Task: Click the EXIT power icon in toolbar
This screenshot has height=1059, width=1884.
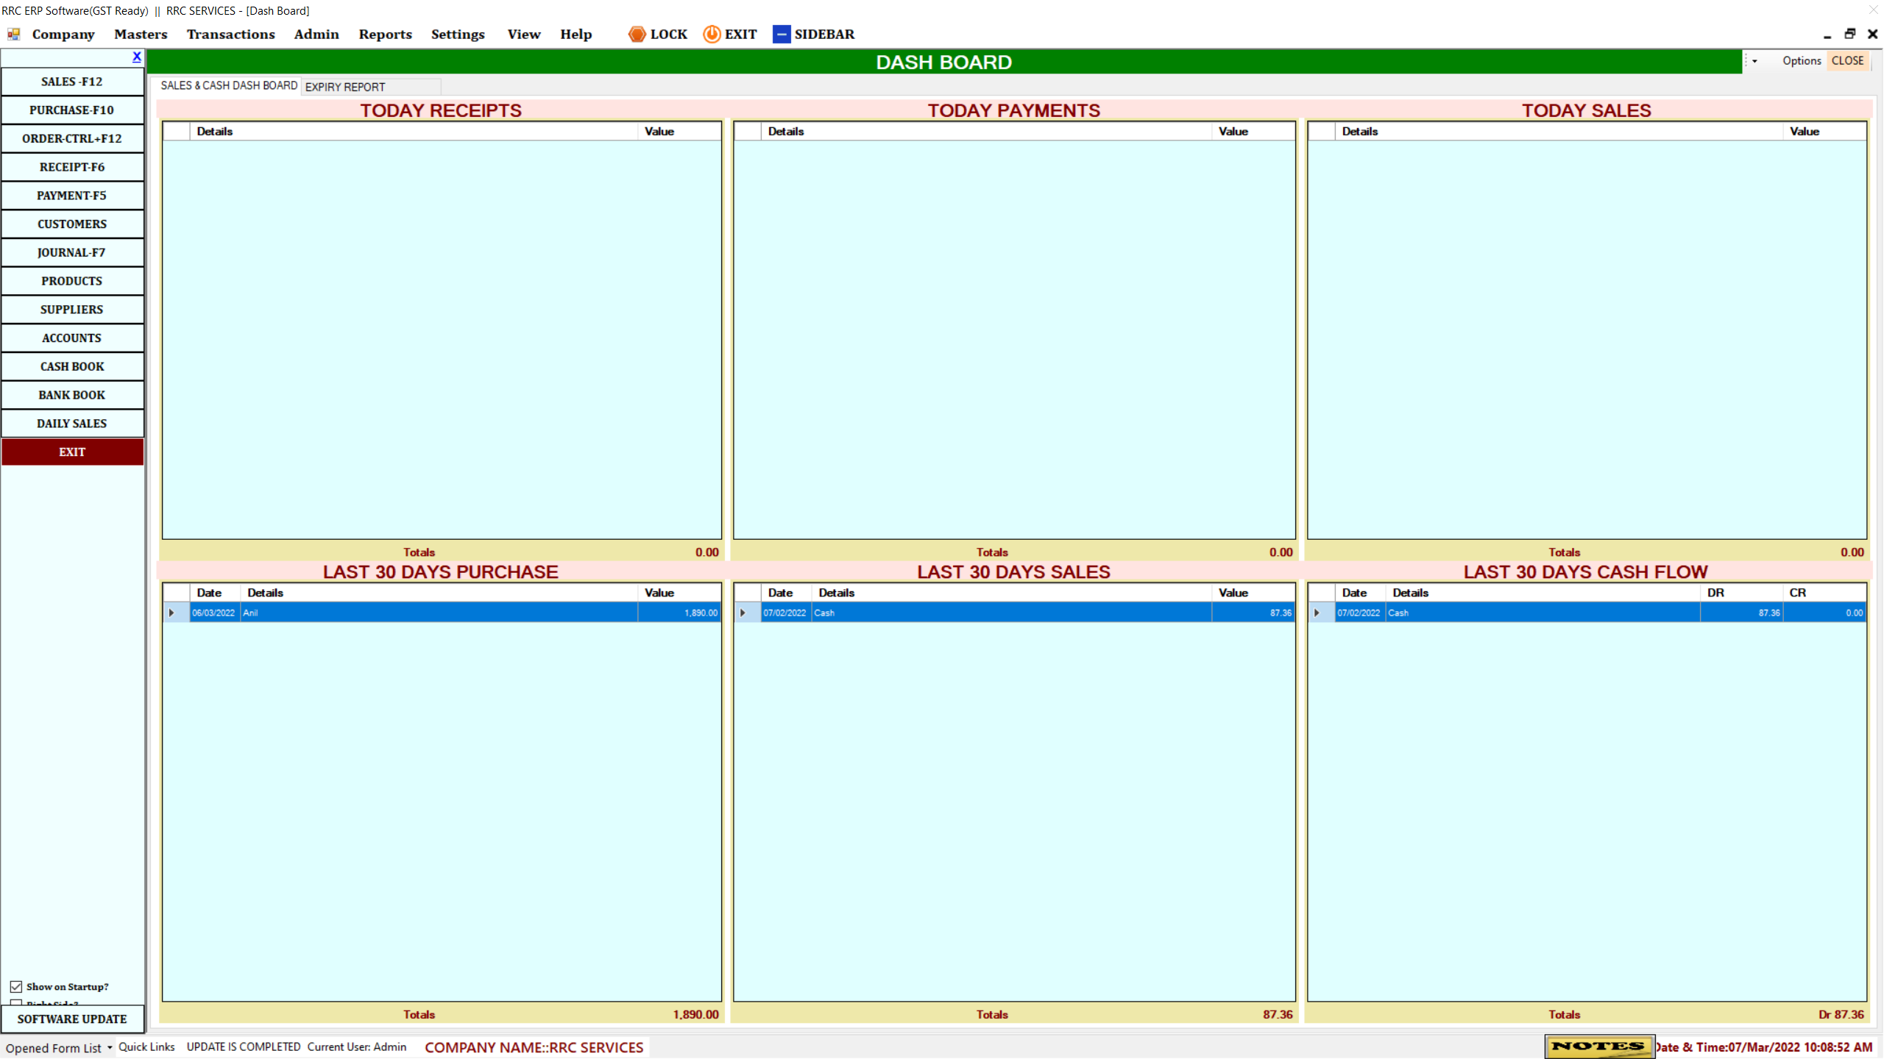Action: tap(711, 34)
